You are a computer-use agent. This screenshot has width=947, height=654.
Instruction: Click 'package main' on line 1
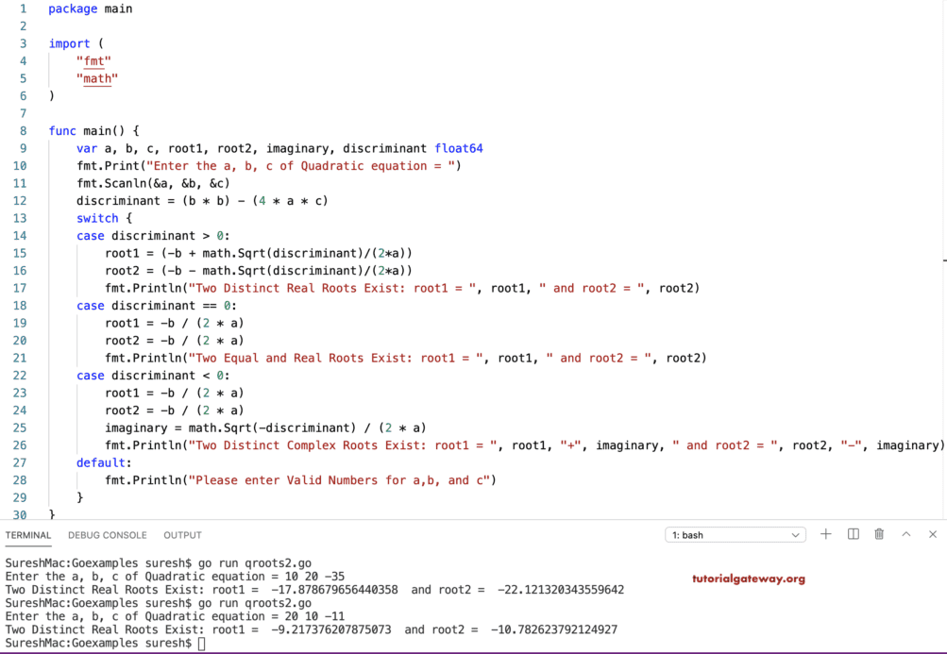(x=90, y=8)
